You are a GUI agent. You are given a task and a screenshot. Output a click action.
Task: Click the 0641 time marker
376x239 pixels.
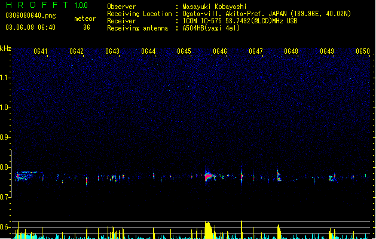click(x=41, y=51)
